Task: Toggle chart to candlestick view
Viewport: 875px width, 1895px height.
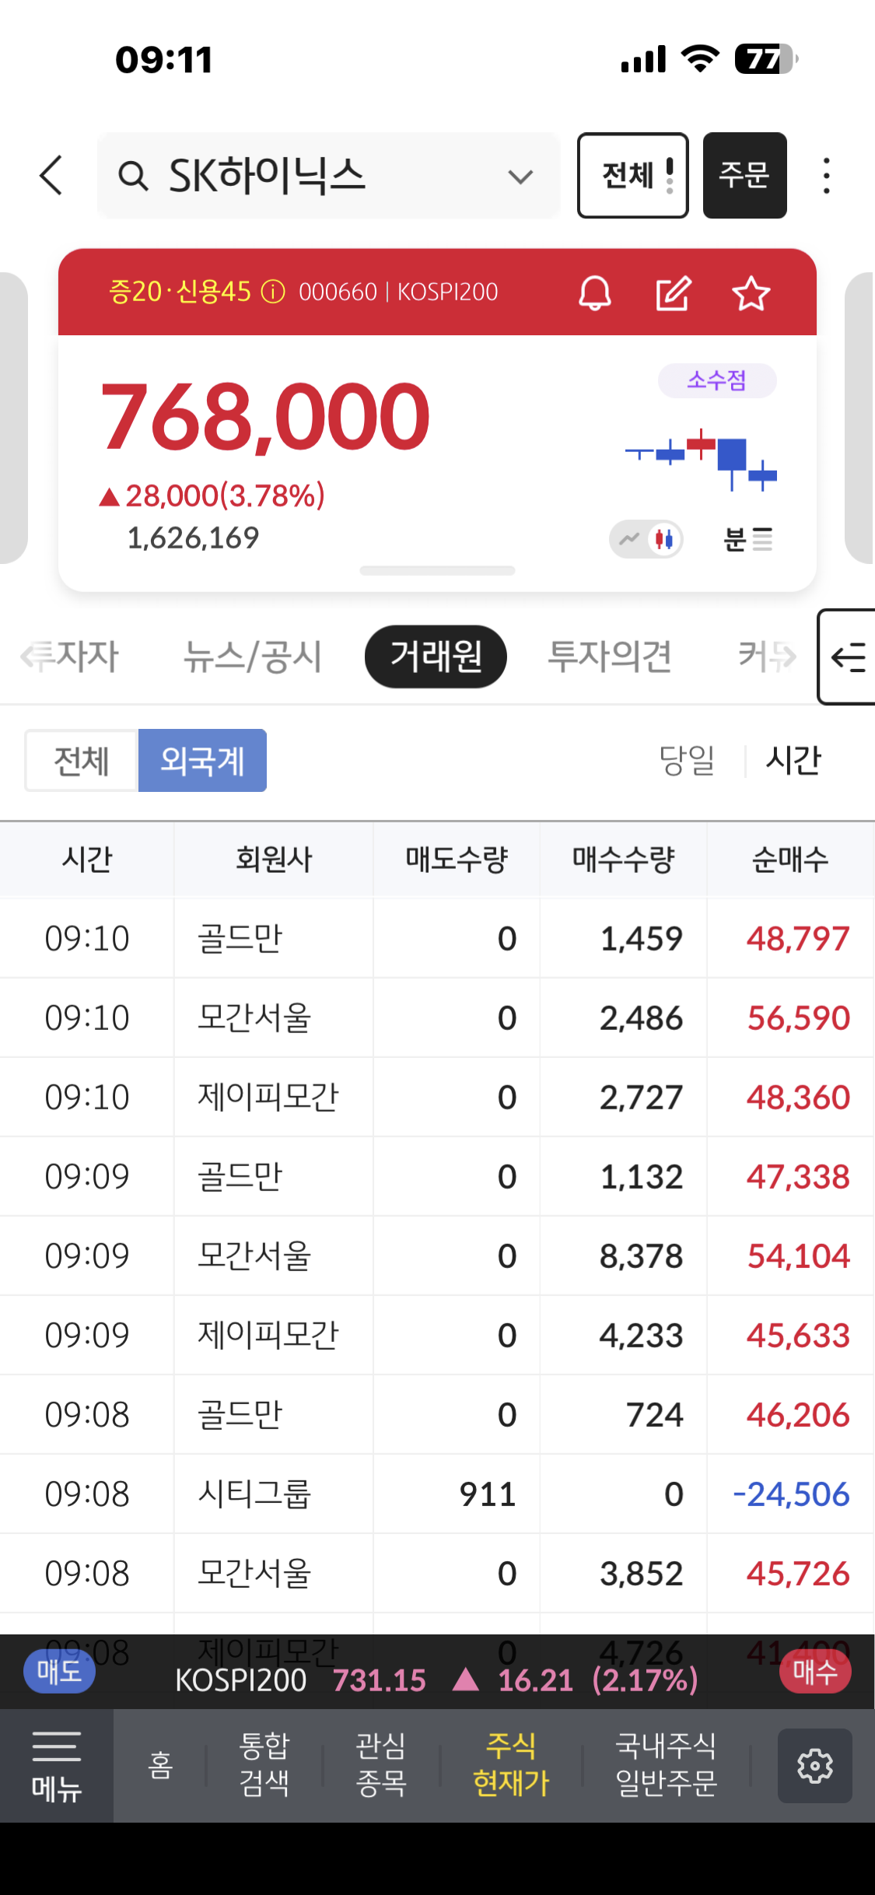Action: point(664,538)
